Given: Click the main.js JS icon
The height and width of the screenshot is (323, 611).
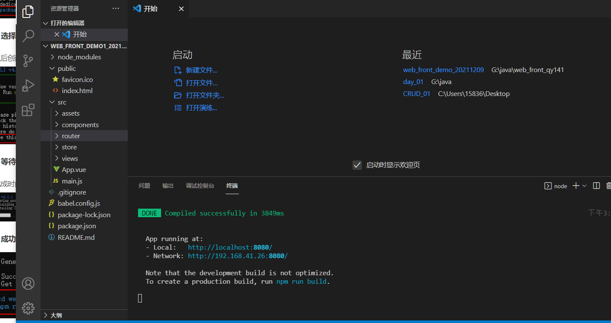Looking at the screenshot, I should point(55,181).
